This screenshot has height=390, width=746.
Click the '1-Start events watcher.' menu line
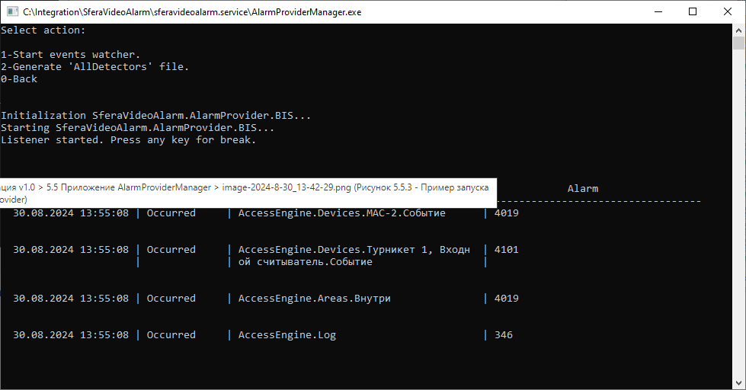[71, 55]
